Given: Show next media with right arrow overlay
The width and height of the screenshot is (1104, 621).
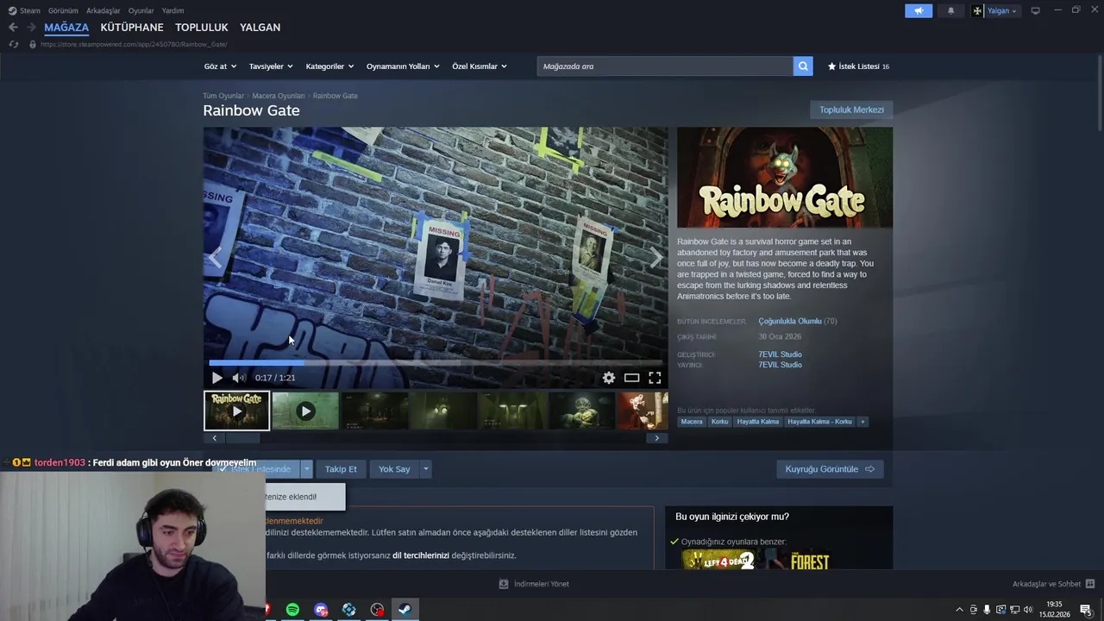Looking at the screenshot, I should click(656, 257).
